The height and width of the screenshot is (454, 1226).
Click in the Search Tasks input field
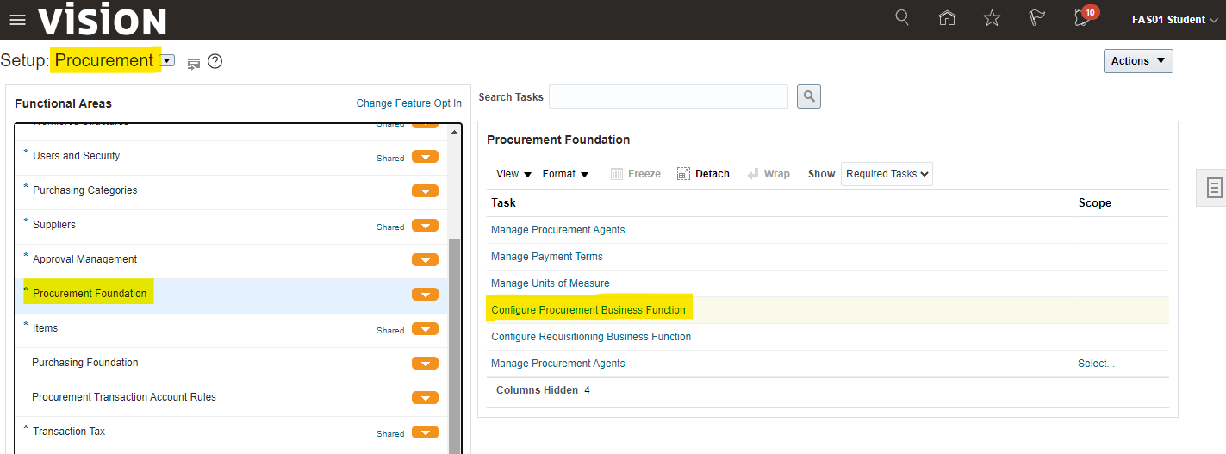[x=668, y=96]
